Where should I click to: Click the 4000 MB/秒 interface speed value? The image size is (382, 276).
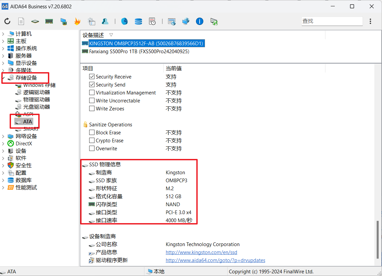(x=179, y=220)
